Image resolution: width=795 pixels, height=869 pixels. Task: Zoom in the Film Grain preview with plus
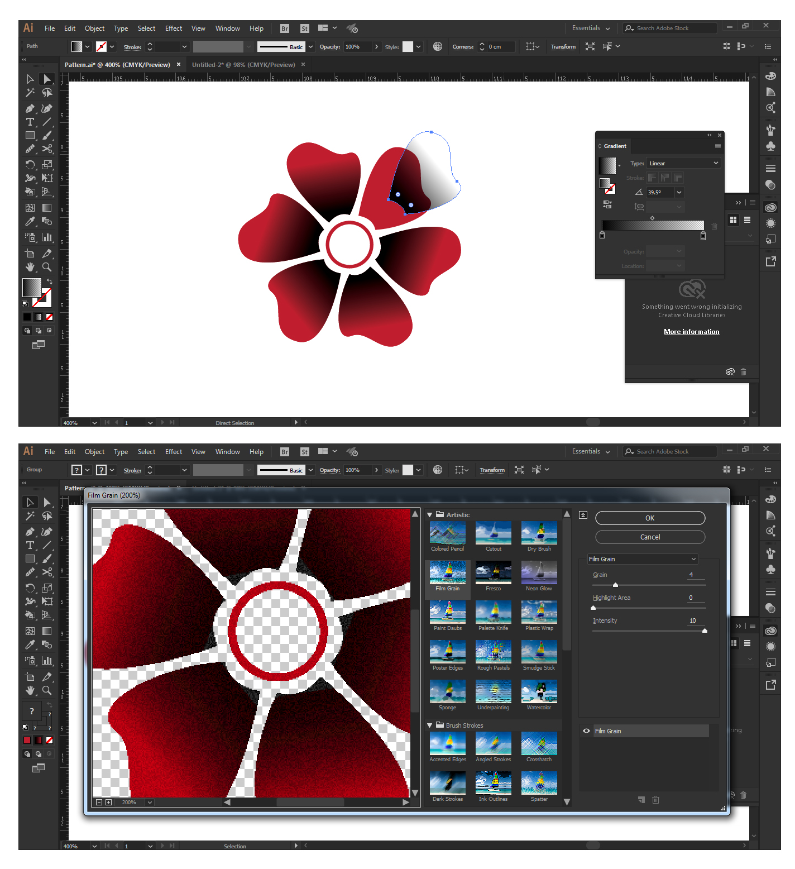108,803
